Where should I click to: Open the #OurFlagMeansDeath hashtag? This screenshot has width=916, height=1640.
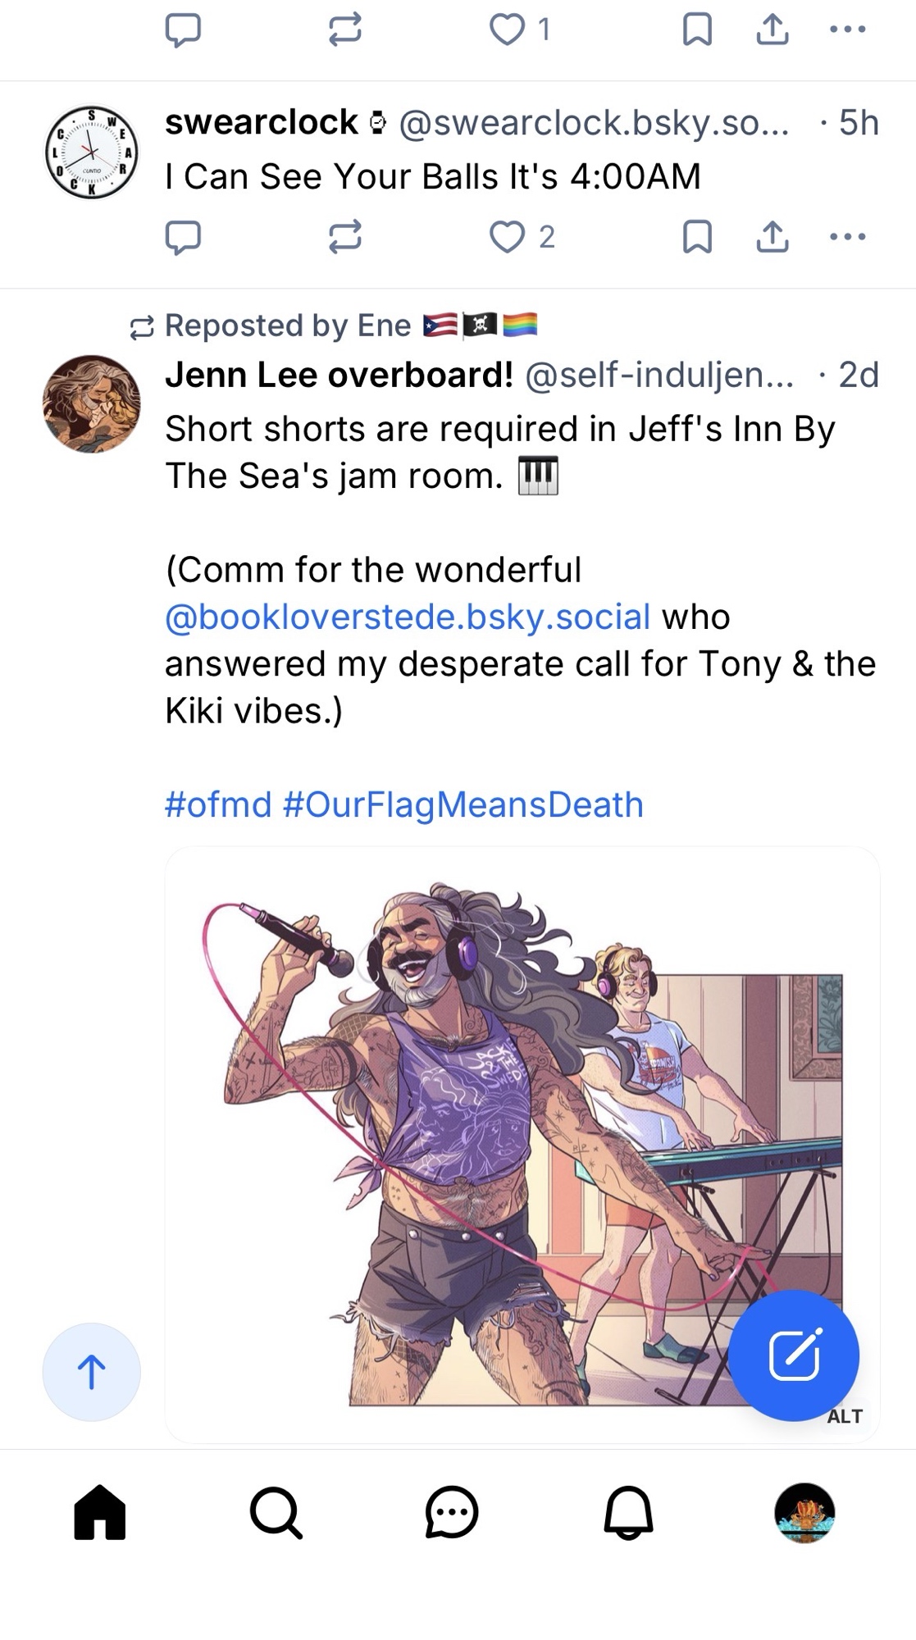[463, 804]
